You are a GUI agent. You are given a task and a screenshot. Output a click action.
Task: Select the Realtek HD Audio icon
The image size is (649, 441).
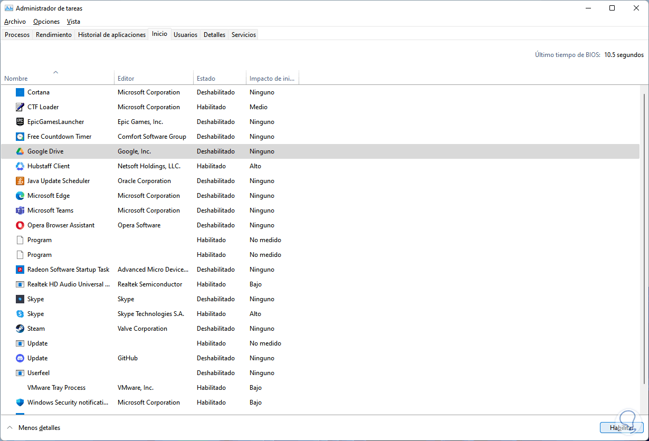click(20, 284)
